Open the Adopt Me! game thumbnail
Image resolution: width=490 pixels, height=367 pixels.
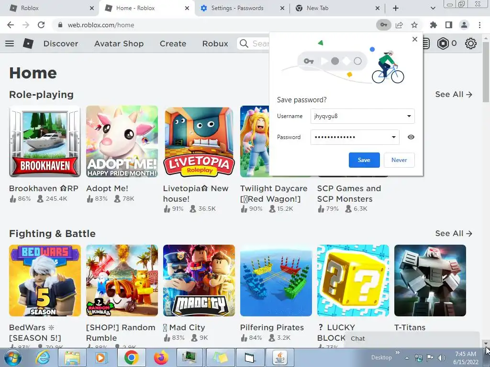(x=122, y=141)
